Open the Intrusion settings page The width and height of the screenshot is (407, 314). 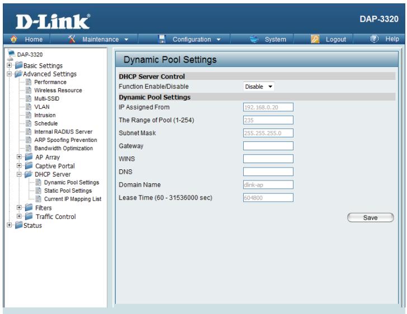pos(45,115)
